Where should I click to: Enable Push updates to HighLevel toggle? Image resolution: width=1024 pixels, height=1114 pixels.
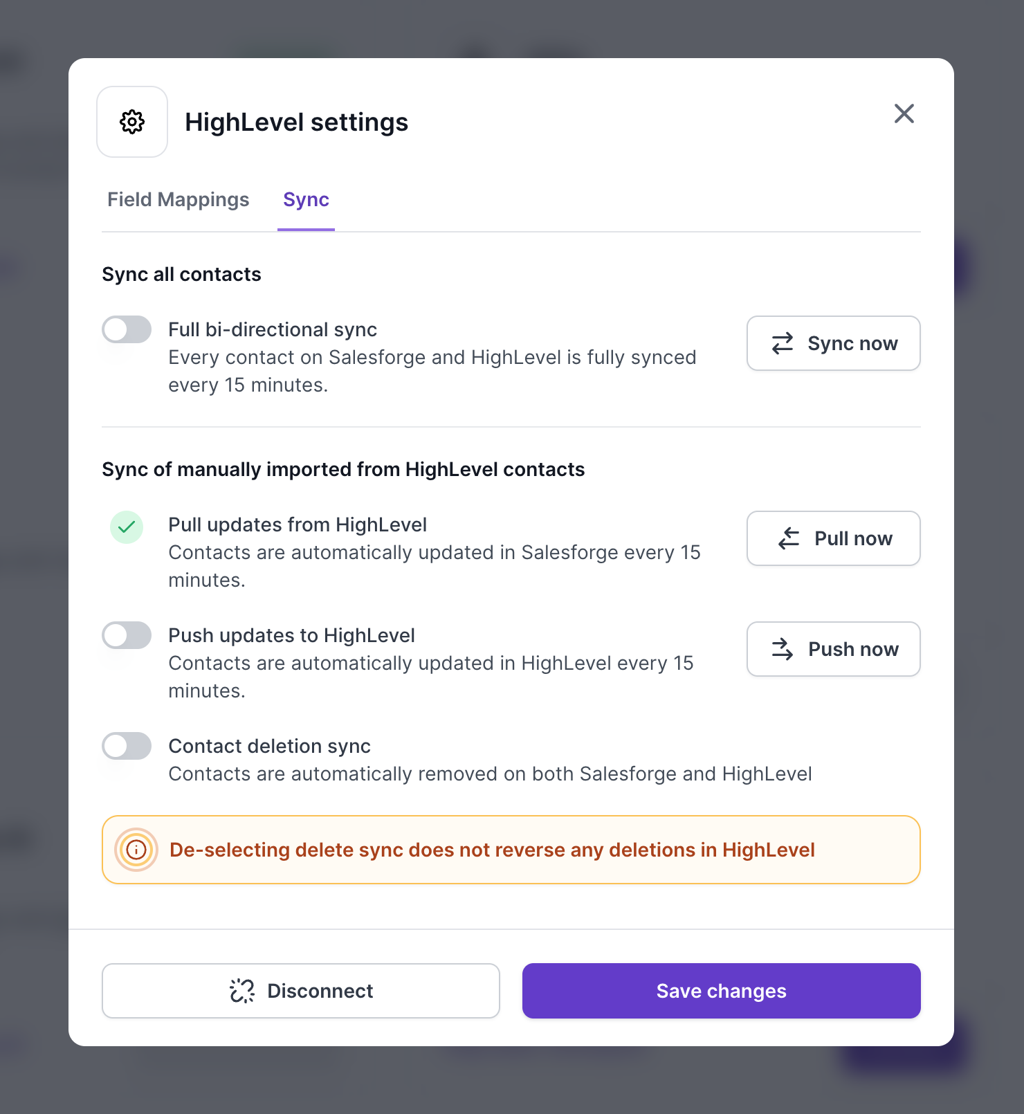click(x=127, y=635)
